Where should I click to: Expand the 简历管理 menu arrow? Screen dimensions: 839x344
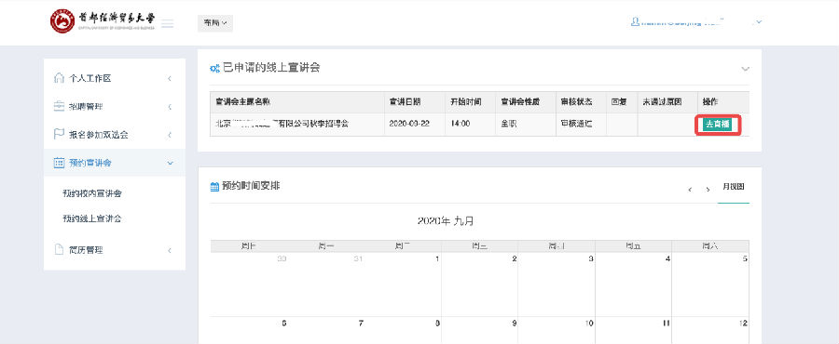point(170,249)
